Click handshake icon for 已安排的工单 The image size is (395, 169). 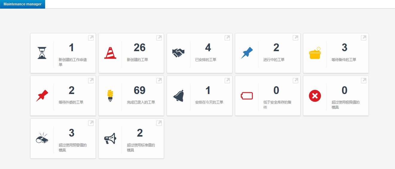pos(178,53)
